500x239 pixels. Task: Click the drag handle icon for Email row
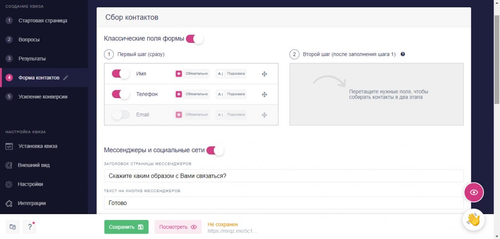point(264,115)
